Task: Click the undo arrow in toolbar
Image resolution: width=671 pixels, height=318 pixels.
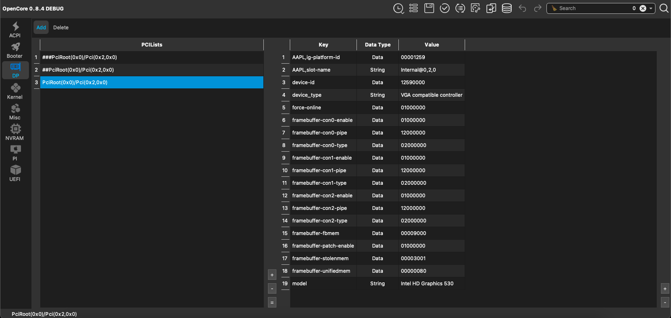Action: coord(522,8)
